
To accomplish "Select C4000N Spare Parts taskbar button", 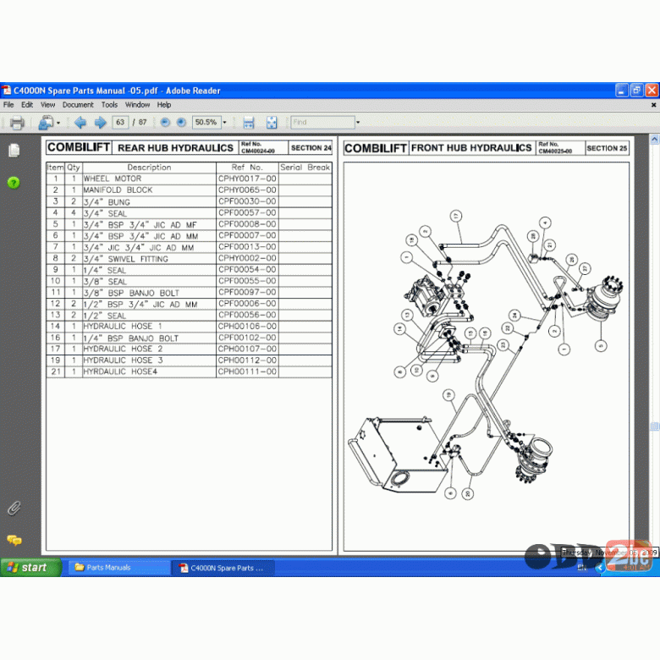I will pos(223,568).
